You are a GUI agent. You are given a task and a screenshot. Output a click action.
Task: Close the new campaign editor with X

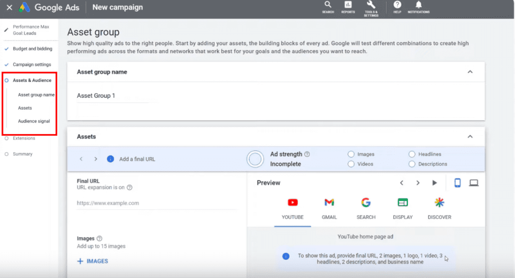point(9,7)
